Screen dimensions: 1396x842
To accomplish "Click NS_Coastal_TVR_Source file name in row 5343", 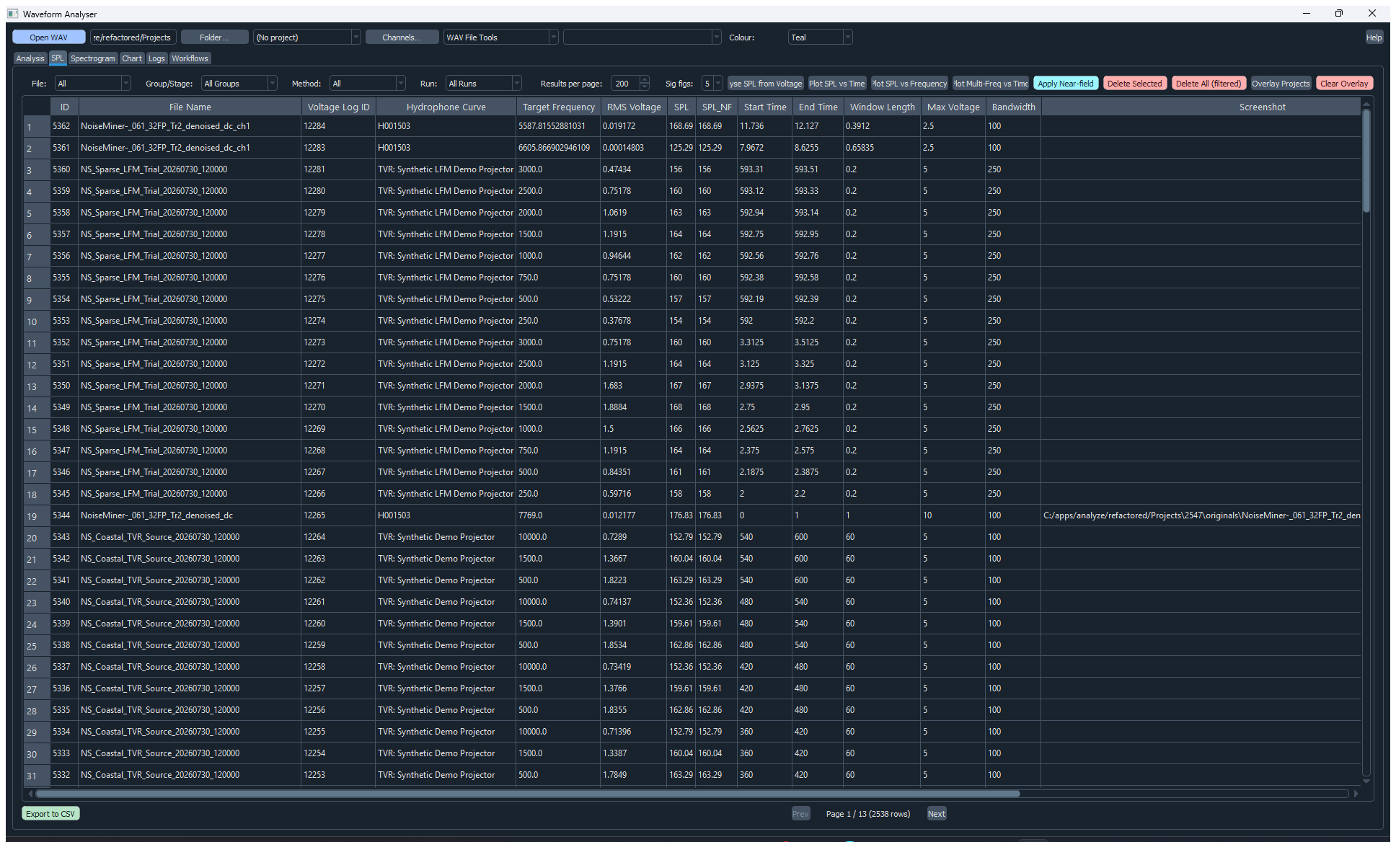I will [190, 537].
